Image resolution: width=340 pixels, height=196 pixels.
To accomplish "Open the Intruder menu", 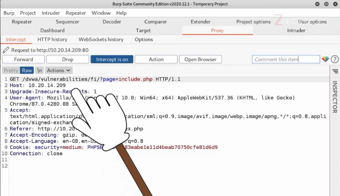I will coord(51,13).
